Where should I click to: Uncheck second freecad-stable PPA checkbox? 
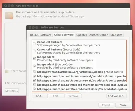pyautogui.click(x=34, y=89)
